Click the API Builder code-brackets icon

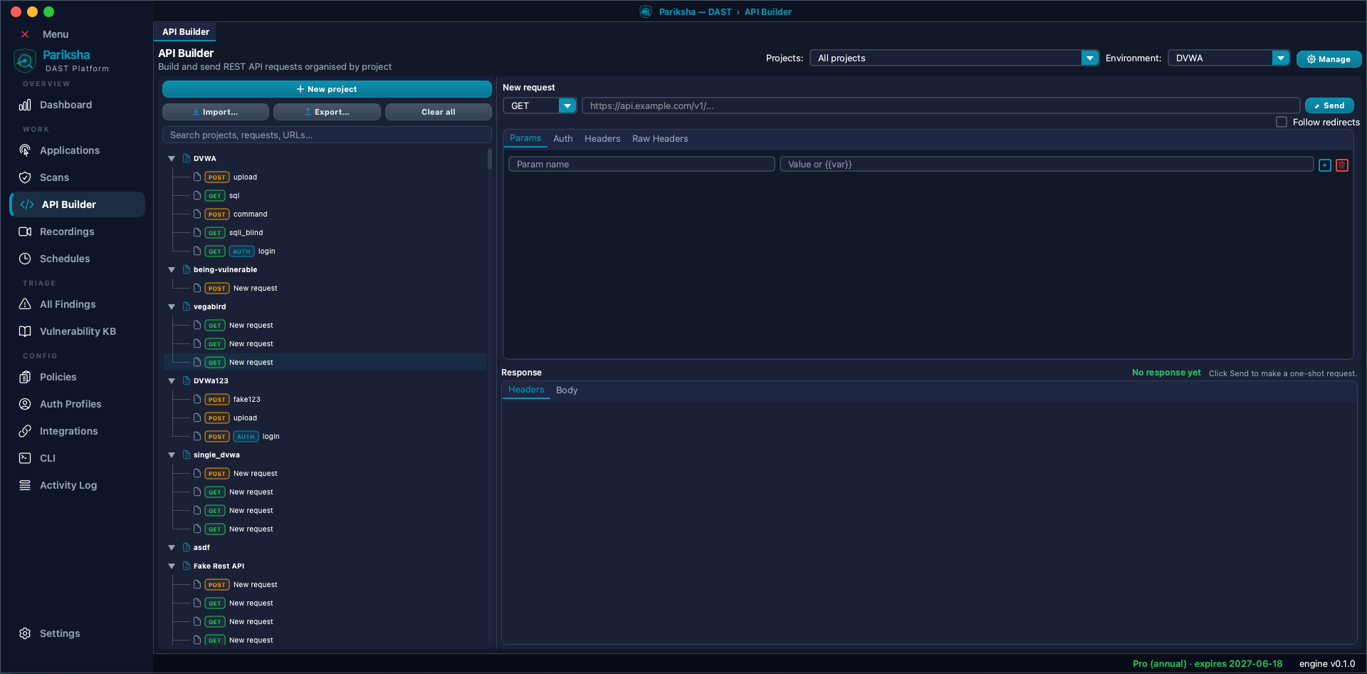click(x=27, y=204)
